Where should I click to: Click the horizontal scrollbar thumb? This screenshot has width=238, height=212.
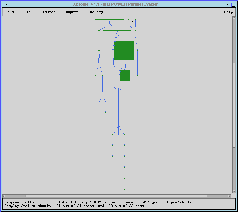116,196
